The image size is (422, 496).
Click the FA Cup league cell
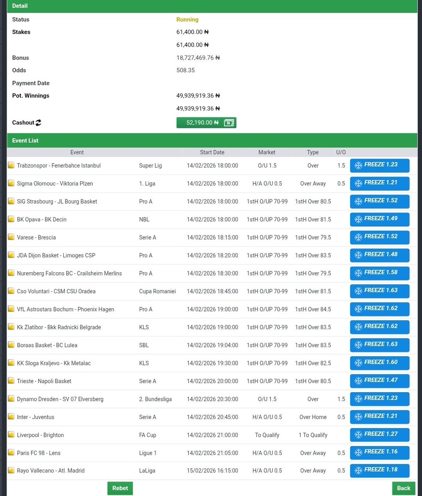(x=147, y=435)
